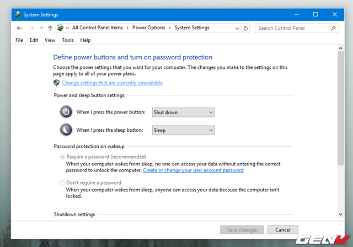The width and height of the screenshot is (353, 247).
Task: Click the Define power buttons heading text
Action: [132, 57]
